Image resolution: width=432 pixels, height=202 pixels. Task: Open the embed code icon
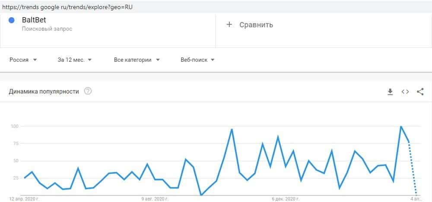pyautogui.click(x=405, y=92)
